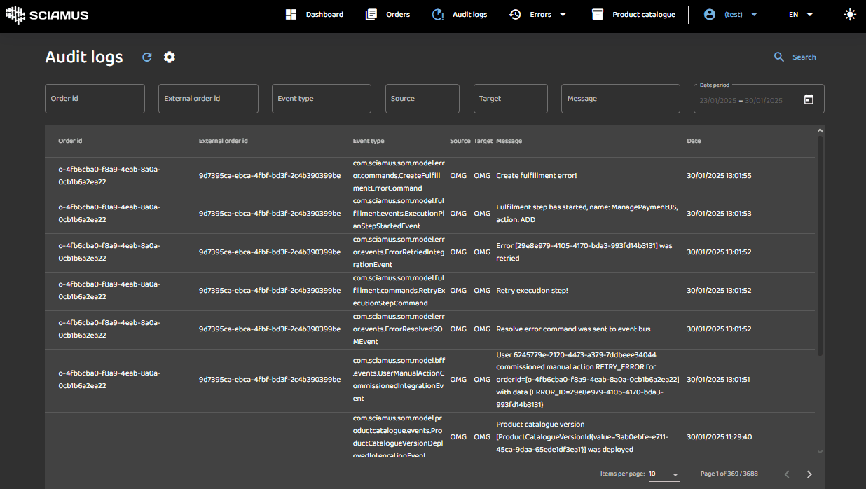
Task: Open the Dashboard menu item
Action: point(315,15)
